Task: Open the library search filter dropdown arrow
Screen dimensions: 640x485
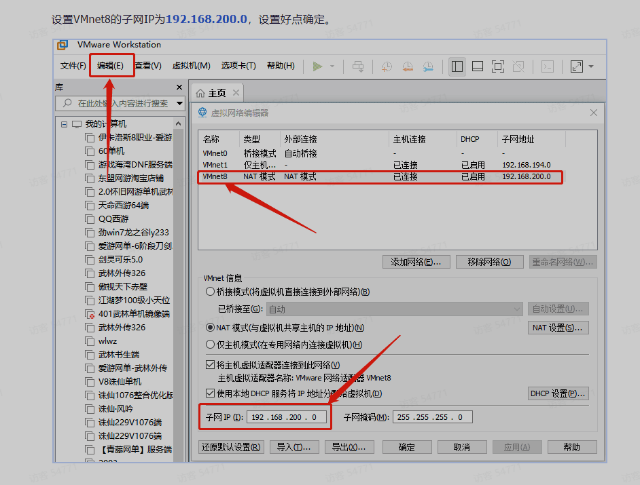Action: click(179, 104)
